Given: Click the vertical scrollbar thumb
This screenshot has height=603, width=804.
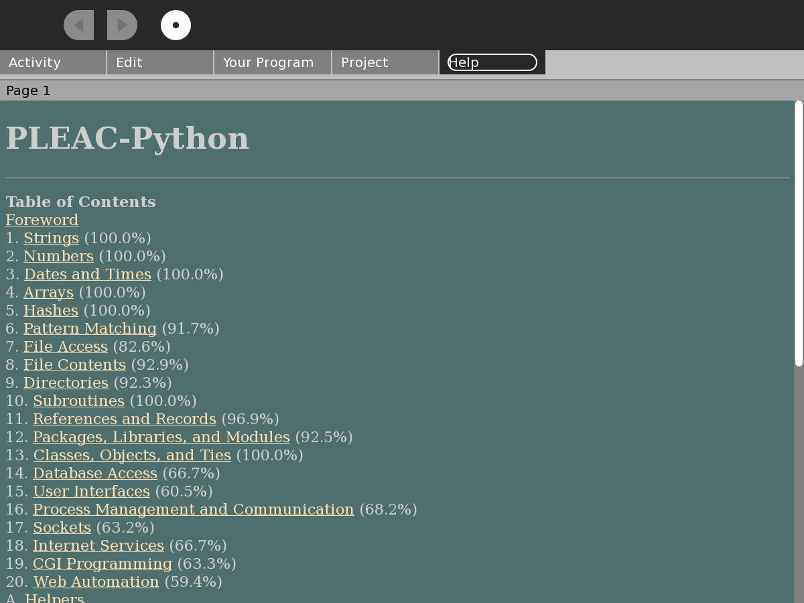Looking at the screenshot, I should [799, 233].
